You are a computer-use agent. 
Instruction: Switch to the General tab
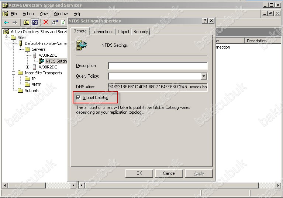pyautogui.click(x=80, y=31)
